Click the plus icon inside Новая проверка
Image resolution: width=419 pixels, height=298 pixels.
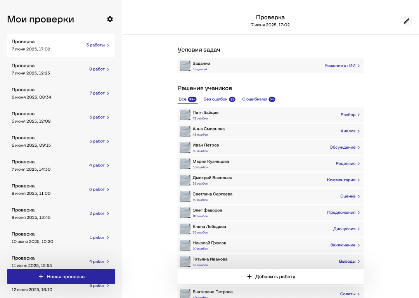(x=41, y=276)
